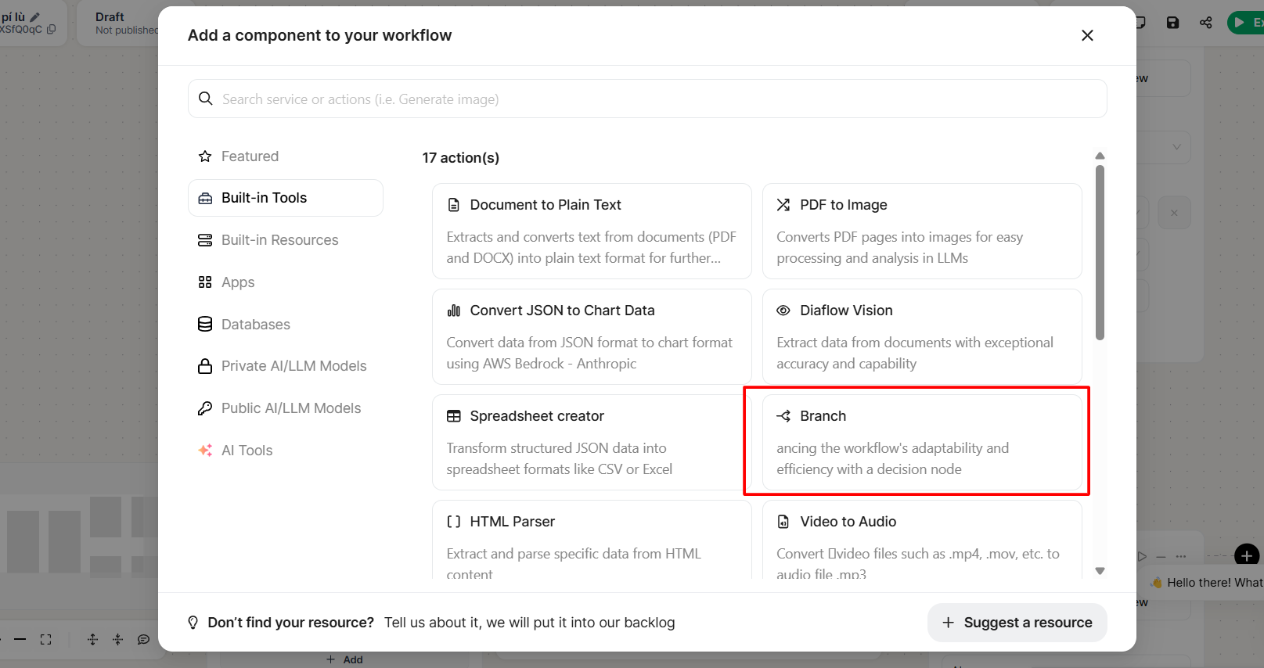Add the Branch component
The height and width of the screenshot is (668, 1264).
(921, 442)
